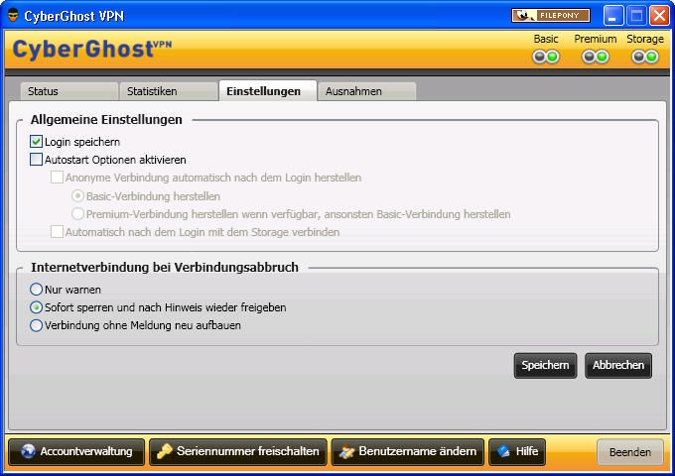
Task: Open Benutzername ändern dialog
Action: click(x=408, y=452)
